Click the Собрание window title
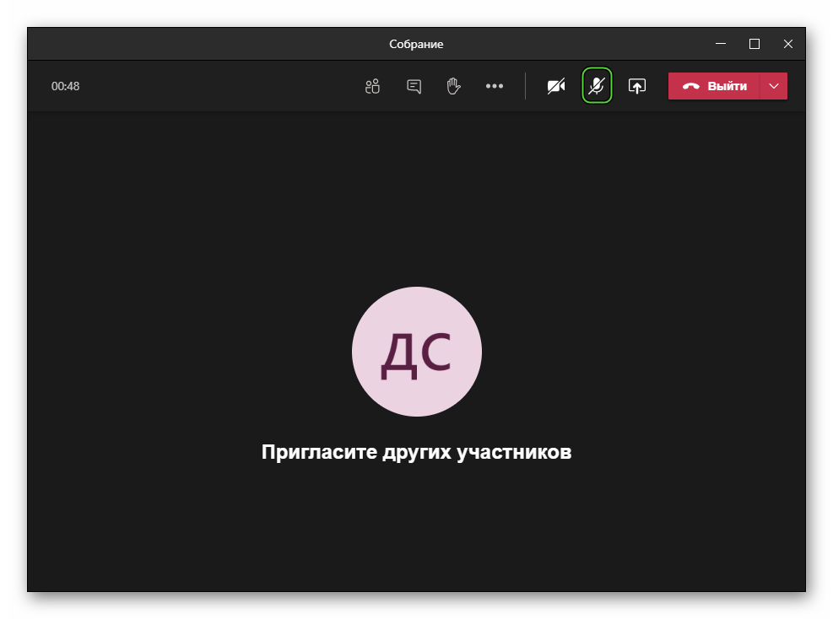The image size is (833, 619). pos(416,44)
